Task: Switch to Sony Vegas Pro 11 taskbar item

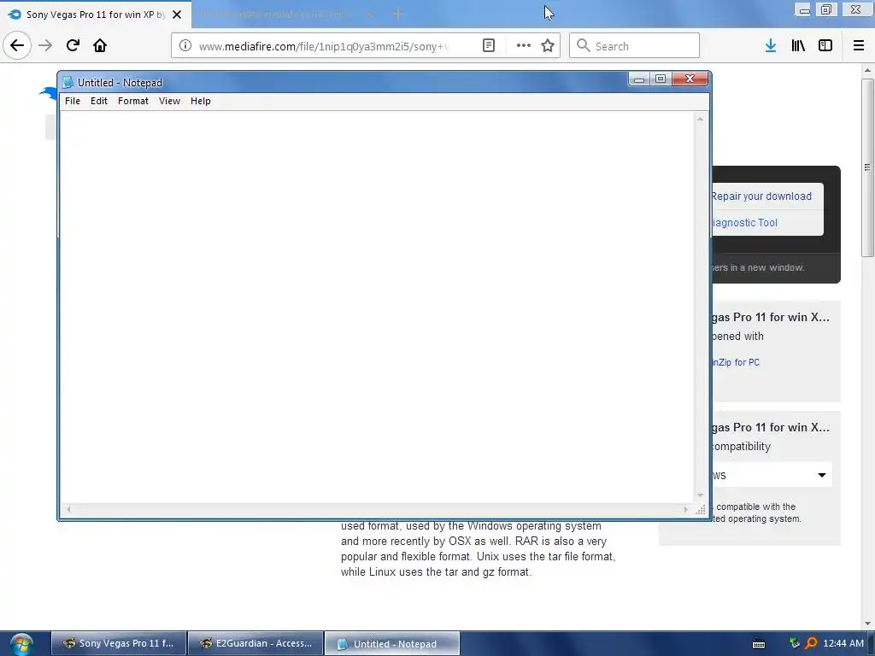Action: (x=118, y=644)
